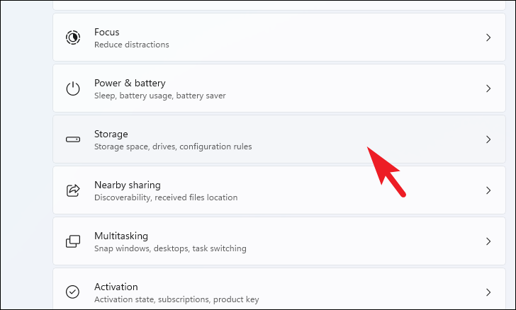
Task: Click 'Snap windows, desktops, task switching' text
Action: coord(170,248)
